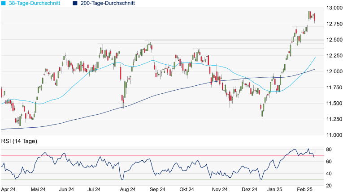Image resolution: width=343 pixels, height=192 pixels.
Task: Click the RSI axis value 80
Action: (329, 149)
